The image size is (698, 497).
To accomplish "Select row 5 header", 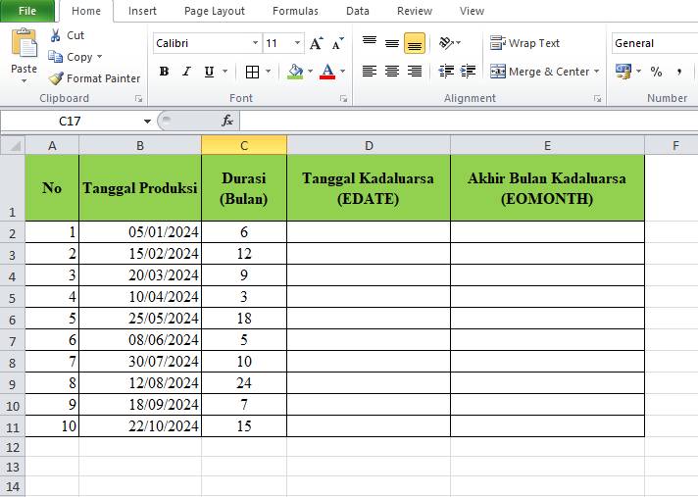I will [x=13, y=297].
